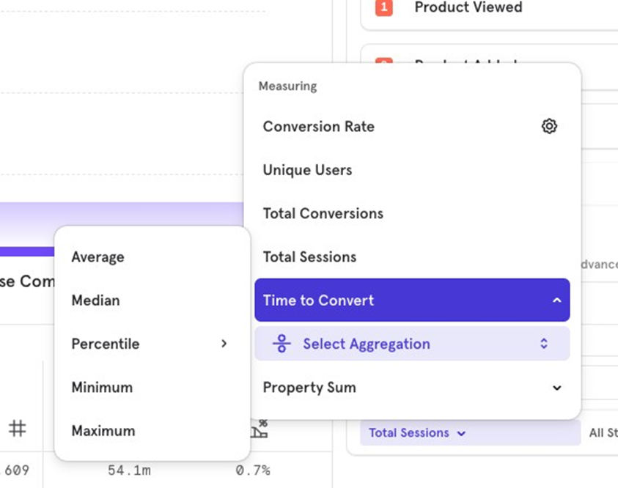Image resolution: width=618 pixels, height=488 pixels.
Task: Collapse the Time to Convert option
Action: click(x=556, y=300)
